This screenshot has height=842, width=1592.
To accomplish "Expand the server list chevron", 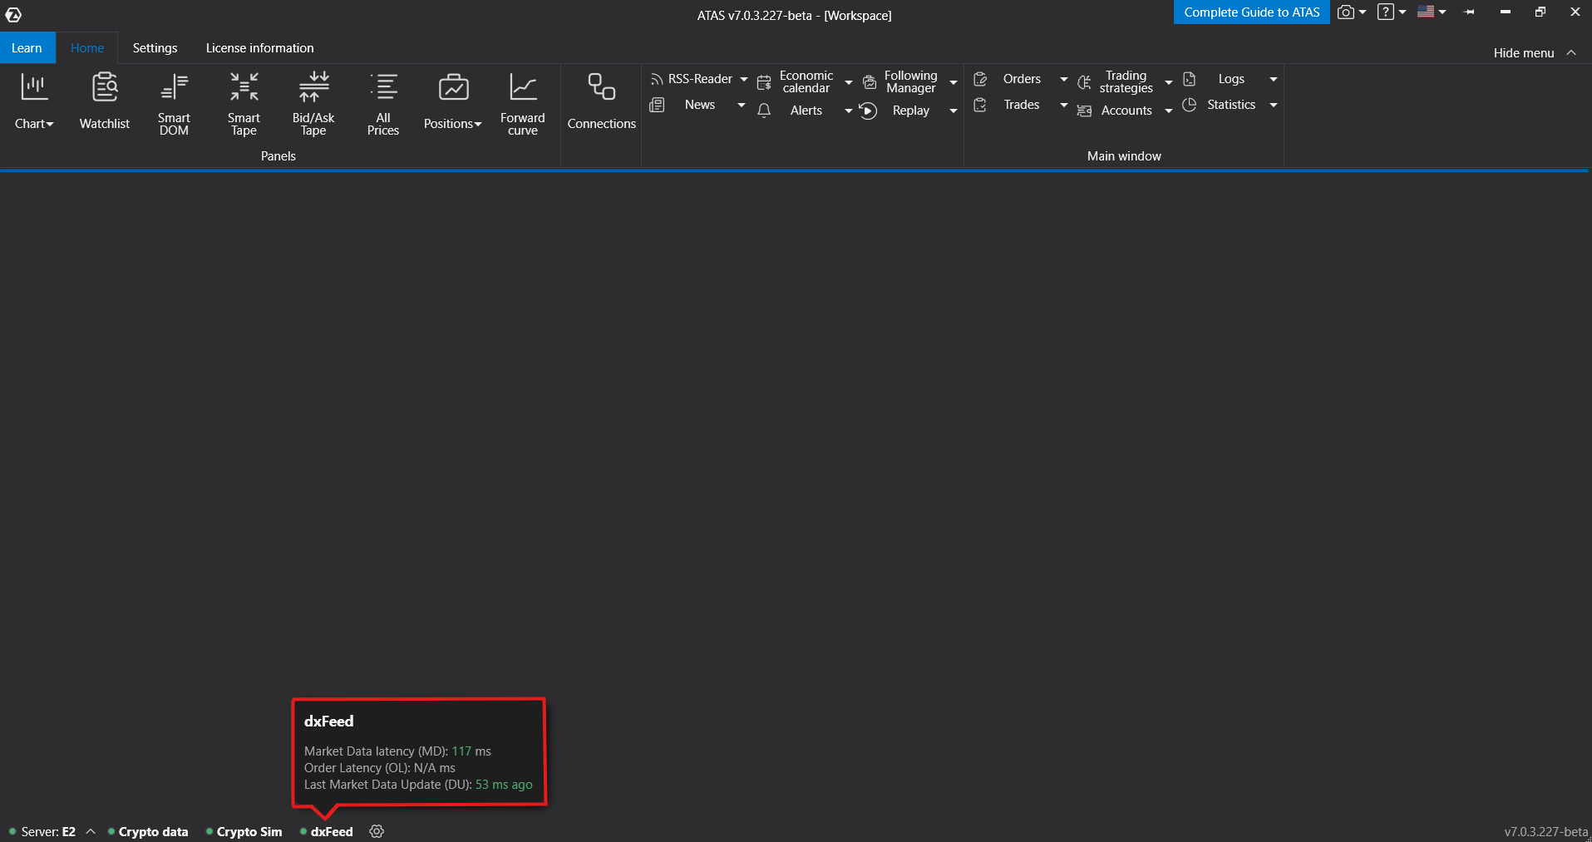I will 91,831.
